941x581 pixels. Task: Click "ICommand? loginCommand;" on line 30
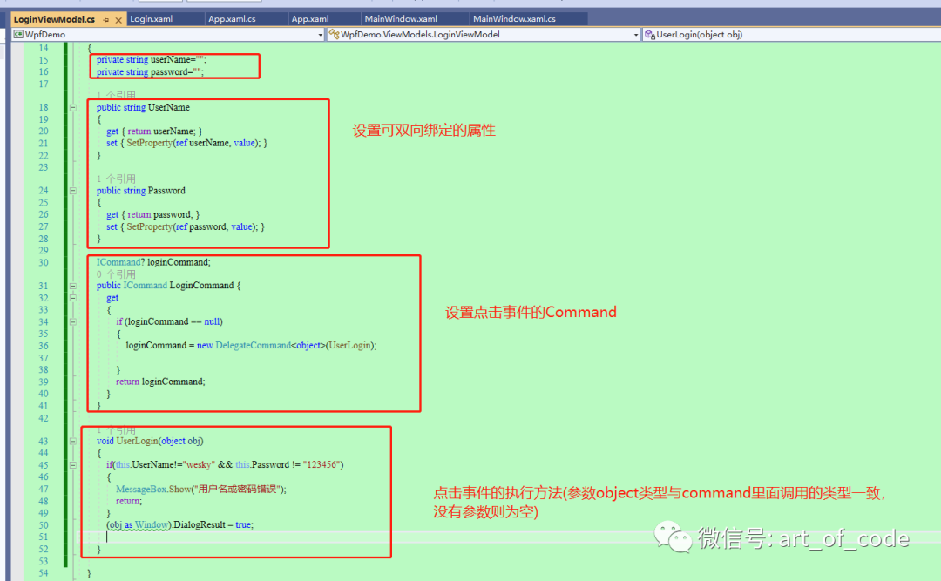point(153,262)
